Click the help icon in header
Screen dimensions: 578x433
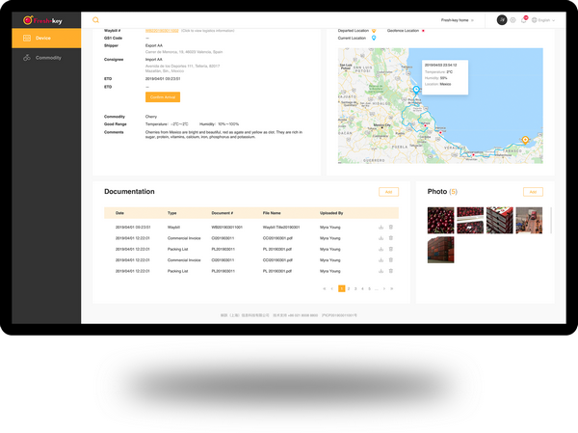[512, 19]
